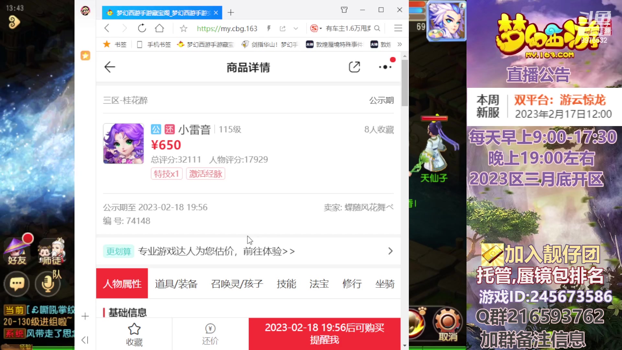This screenshot has width=622, height=350.
Task: Click the 取消 gear button in game
Action: pos(448,325)
